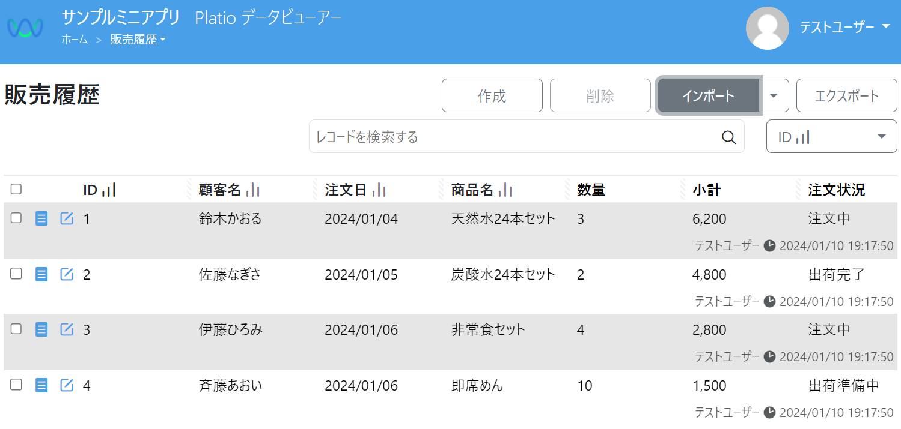
Task: Click sort bars icon in ID column header
Action: point(109,190)
